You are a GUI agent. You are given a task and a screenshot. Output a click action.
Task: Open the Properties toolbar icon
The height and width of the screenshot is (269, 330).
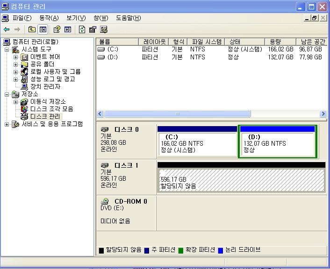coord(93,29)
